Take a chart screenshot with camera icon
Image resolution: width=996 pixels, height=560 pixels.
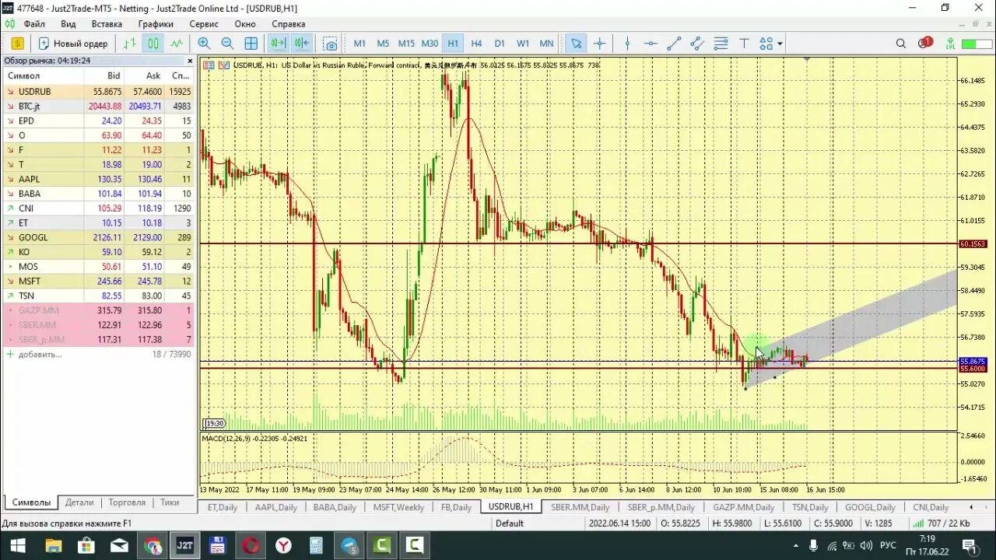point(331,44)
